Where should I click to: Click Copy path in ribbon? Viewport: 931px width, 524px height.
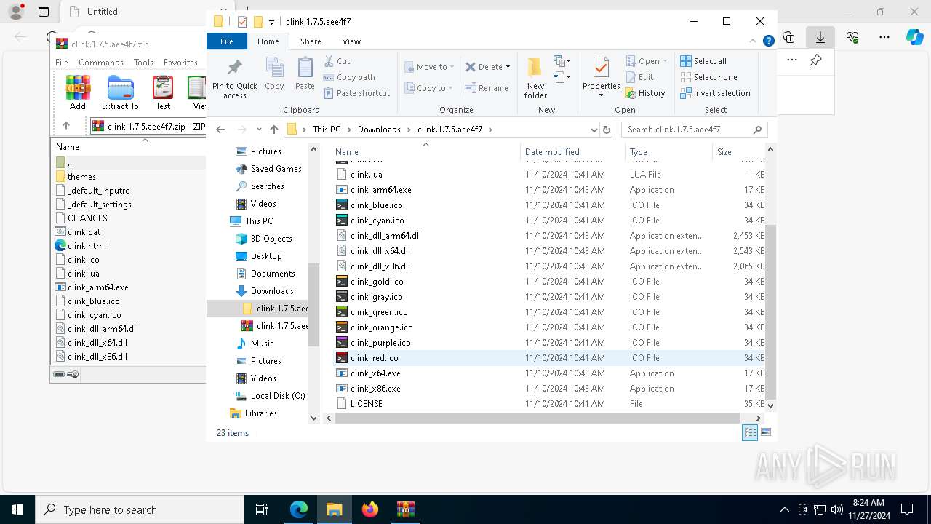[x=349, y=77]
